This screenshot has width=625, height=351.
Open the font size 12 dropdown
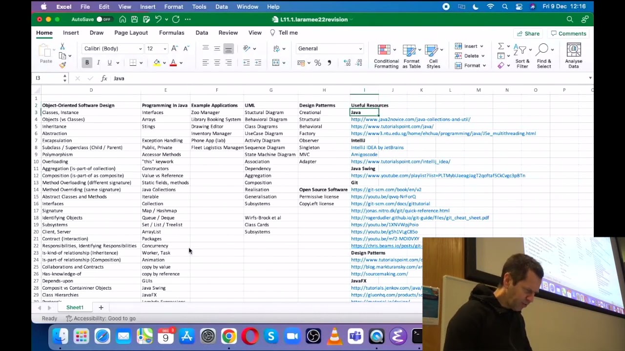165,49
